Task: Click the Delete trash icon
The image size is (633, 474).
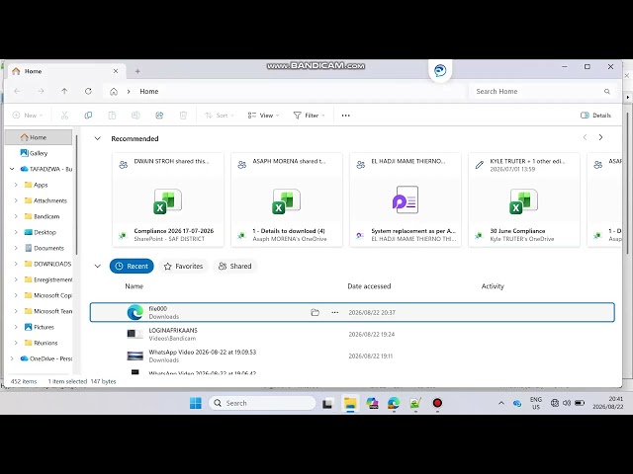Action: [x=183, y=116]
